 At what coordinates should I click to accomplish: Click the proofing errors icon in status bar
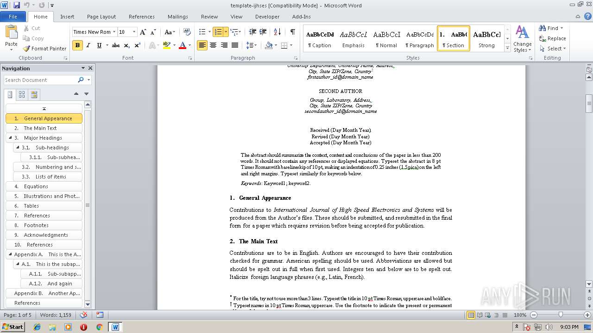coord(84,315)
